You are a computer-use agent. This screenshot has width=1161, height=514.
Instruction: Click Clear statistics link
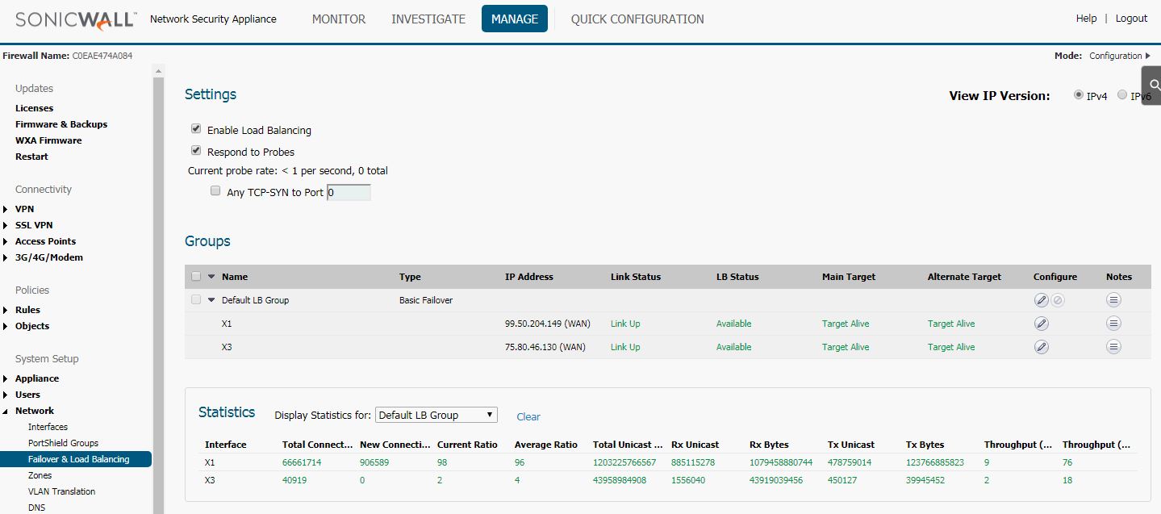click(528, 417)
